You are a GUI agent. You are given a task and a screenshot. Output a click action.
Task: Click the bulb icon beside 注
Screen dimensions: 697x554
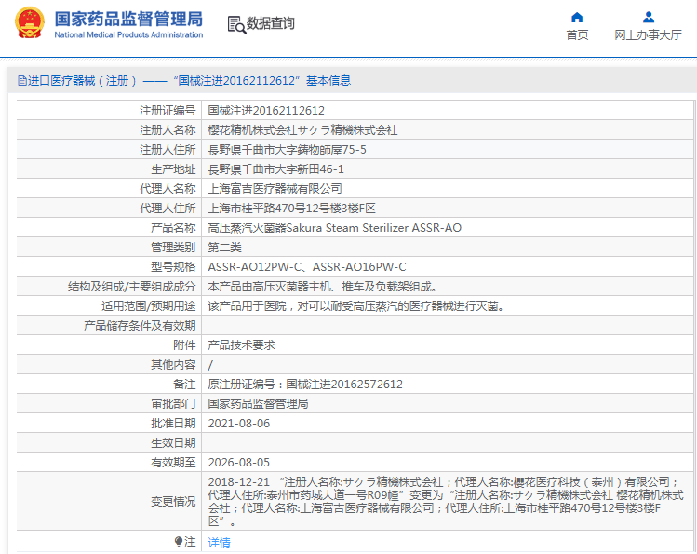coord(178,542)
